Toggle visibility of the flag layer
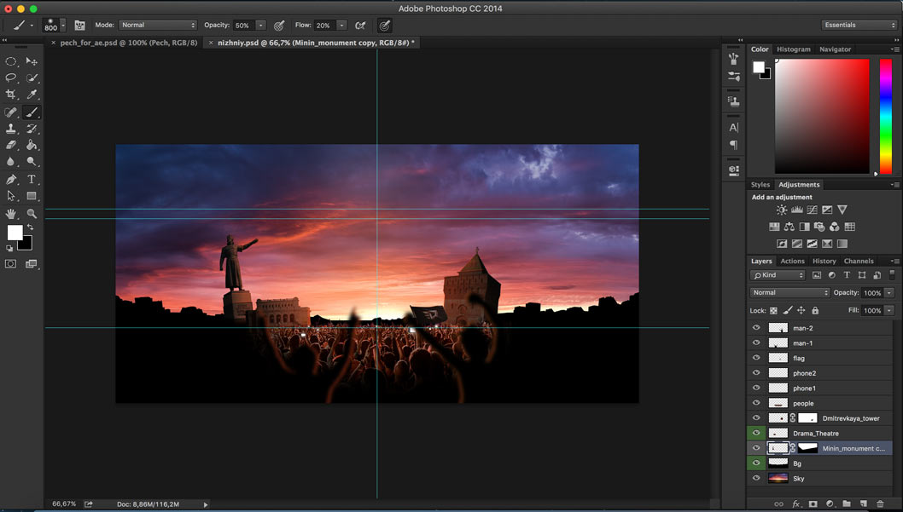 point(756,358)
